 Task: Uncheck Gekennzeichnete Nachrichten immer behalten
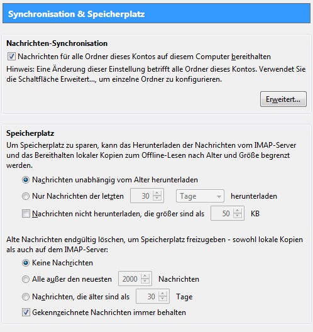(26, 313)
